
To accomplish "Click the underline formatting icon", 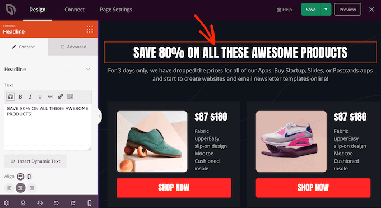I will (x=40, y=97).
